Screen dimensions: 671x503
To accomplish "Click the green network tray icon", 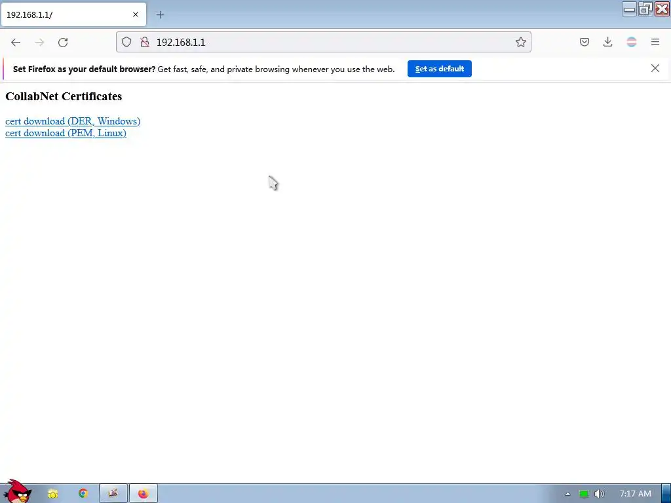I will pos(584,494).
